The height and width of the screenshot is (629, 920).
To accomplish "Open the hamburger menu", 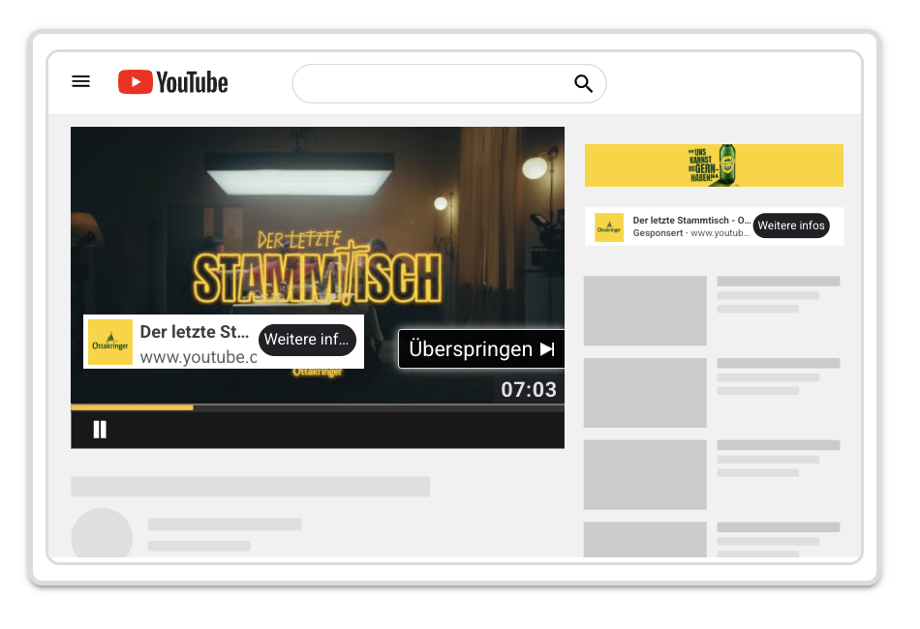I will pos(81,81).
